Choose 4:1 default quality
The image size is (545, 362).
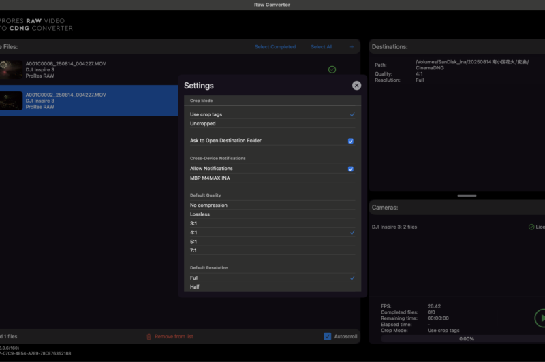click(272, 232)
